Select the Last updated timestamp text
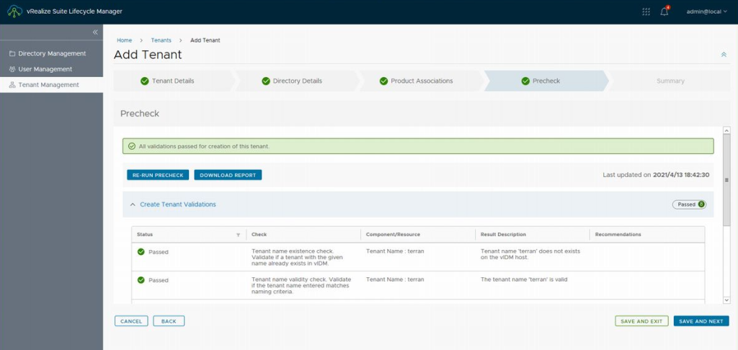Viewport: 738px width, 350px height. [x=656, y=175]
